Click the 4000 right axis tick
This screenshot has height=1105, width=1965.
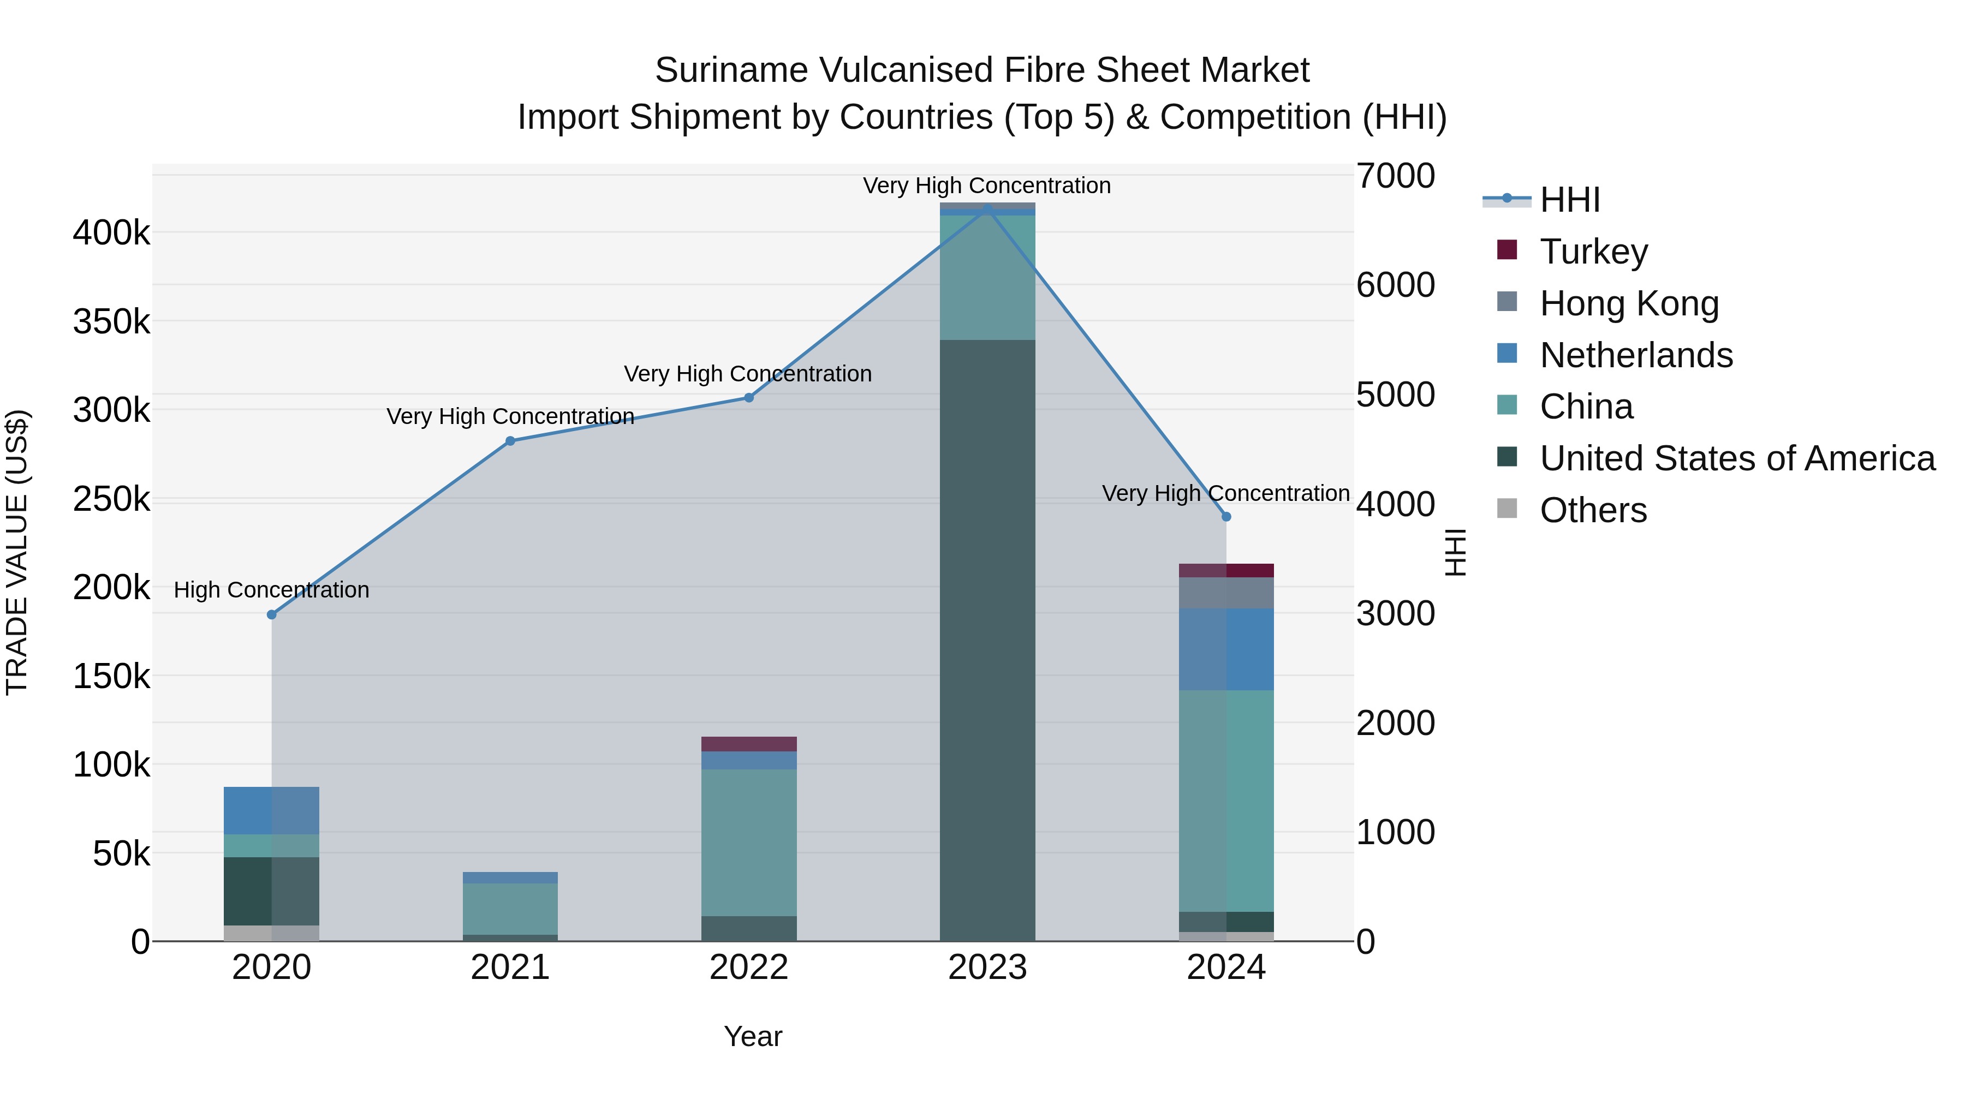coord(1396,504)
